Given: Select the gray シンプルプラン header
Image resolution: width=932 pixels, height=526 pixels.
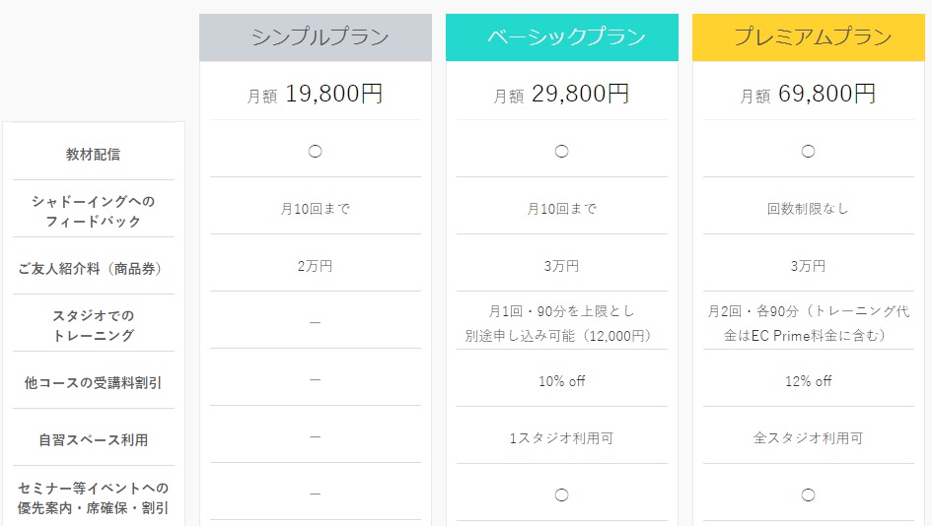Looking at the screenshot, I should pos(316,37).
